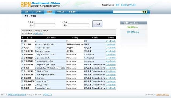
Task: Open the 首页 nav tab
Action: [x=27, y=12]
